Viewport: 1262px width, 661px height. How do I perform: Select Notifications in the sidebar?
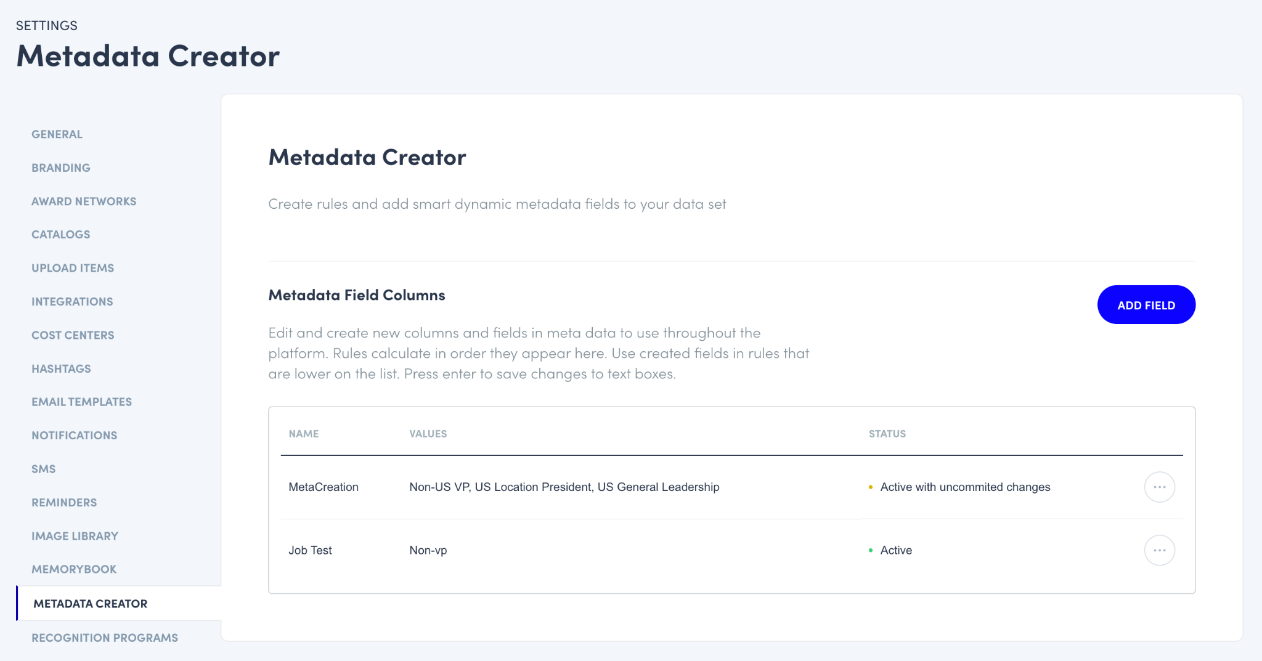pos(74,436)
